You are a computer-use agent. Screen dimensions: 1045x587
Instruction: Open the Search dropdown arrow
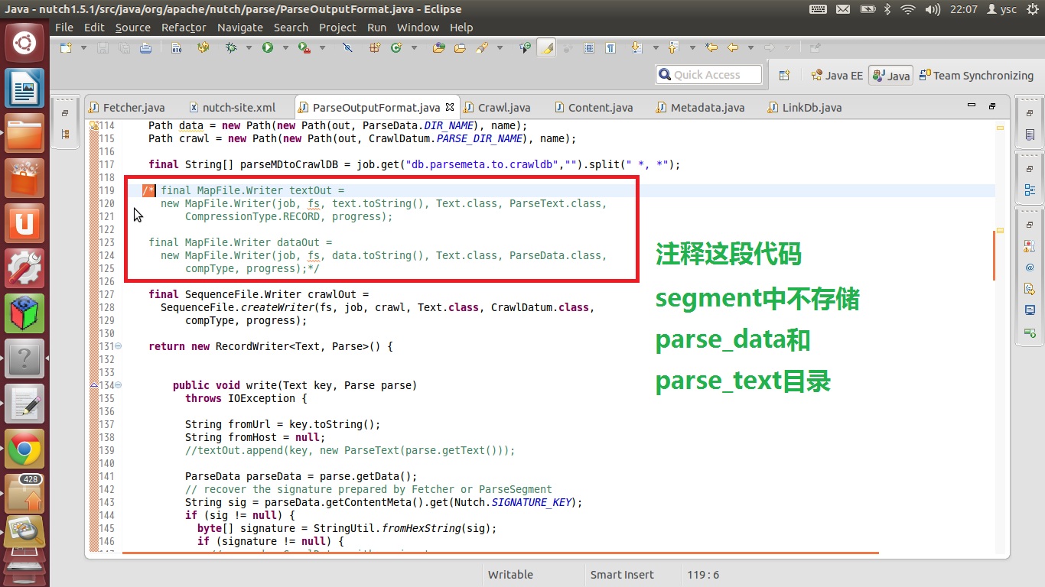[500, 47]
